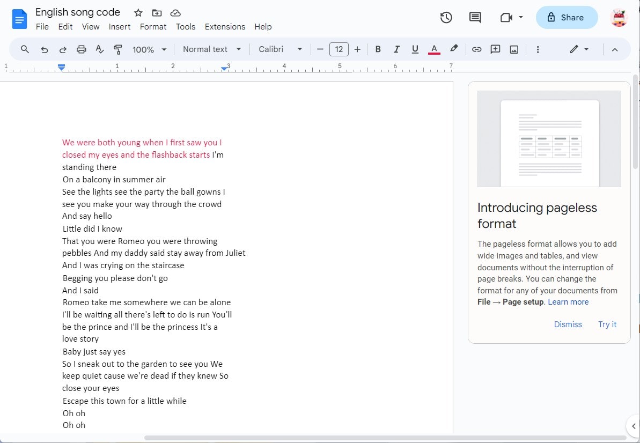640x443 pixels.
Task: Add a comment
Action: [x=495, y=49]
